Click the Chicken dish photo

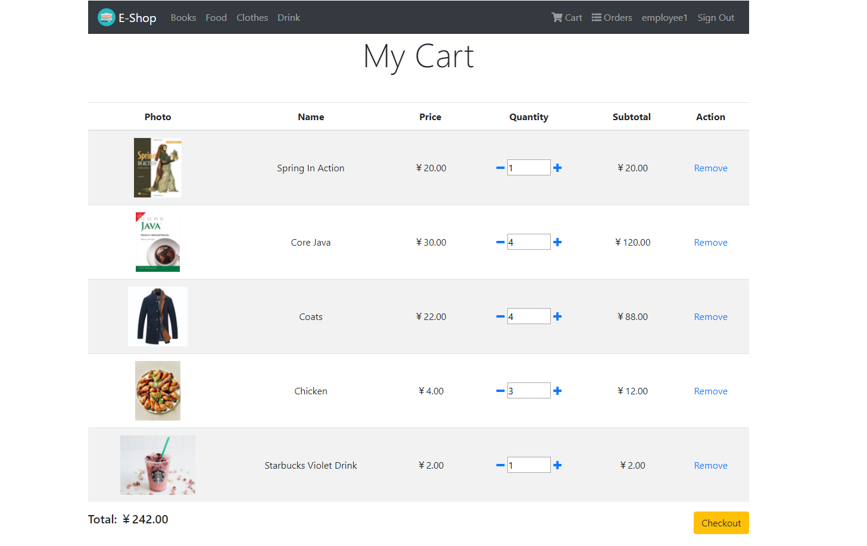coord(158,391)
